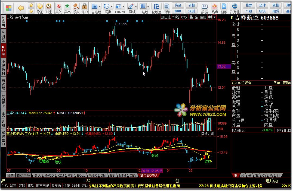
Task: Click the jump-to-end arrow icon above chart
Action: pyautogui.click(x=210, y=17)
